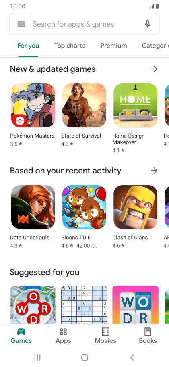The width and height of the screenshot is (169, 367).
Task: Open Home Design Makeover app icon
Action: (x=135, y=105)
